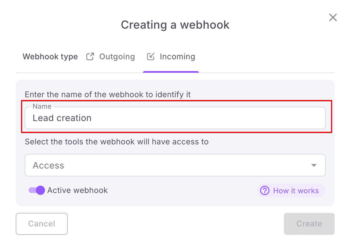Click the Lead creation text
Screen dimensions: 351x250
point(62,118)
